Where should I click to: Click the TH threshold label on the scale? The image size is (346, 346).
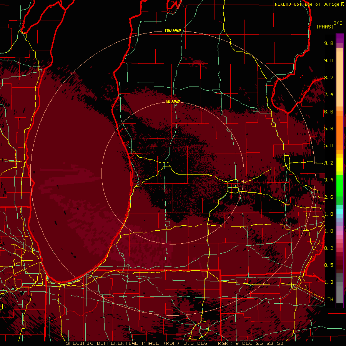(330, 299)
